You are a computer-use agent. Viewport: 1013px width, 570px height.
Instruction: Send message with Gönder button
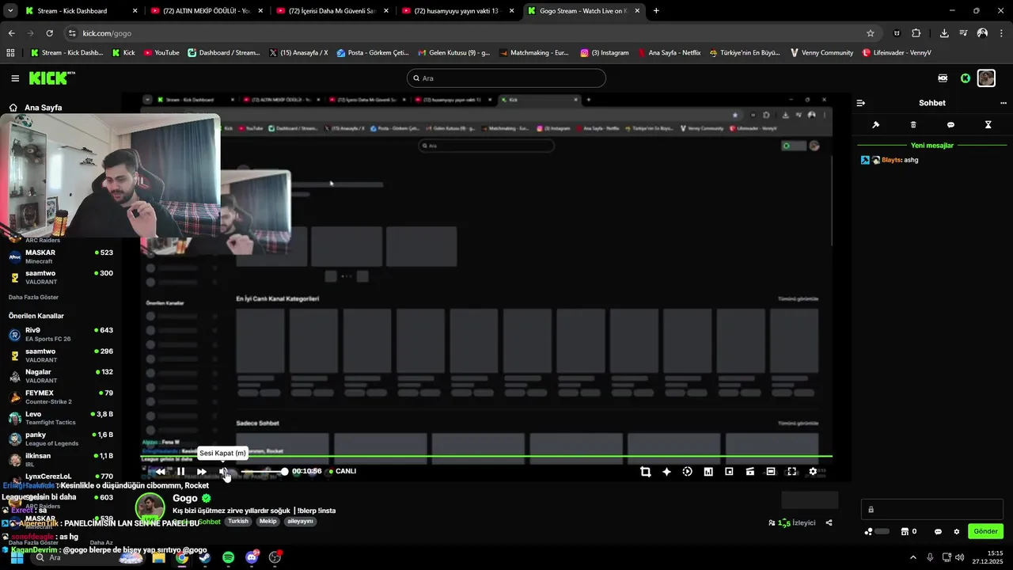(985, 531)
